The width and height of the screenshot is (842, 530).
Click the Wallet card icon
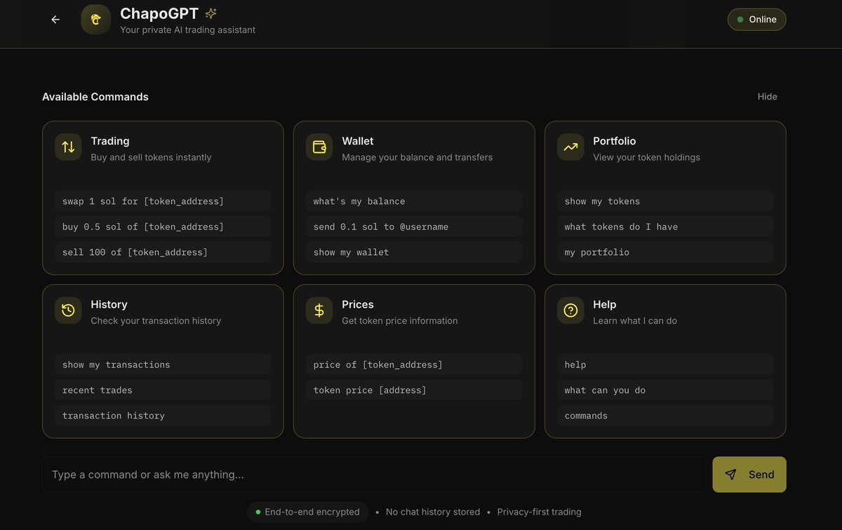click(x=319, y=147)
